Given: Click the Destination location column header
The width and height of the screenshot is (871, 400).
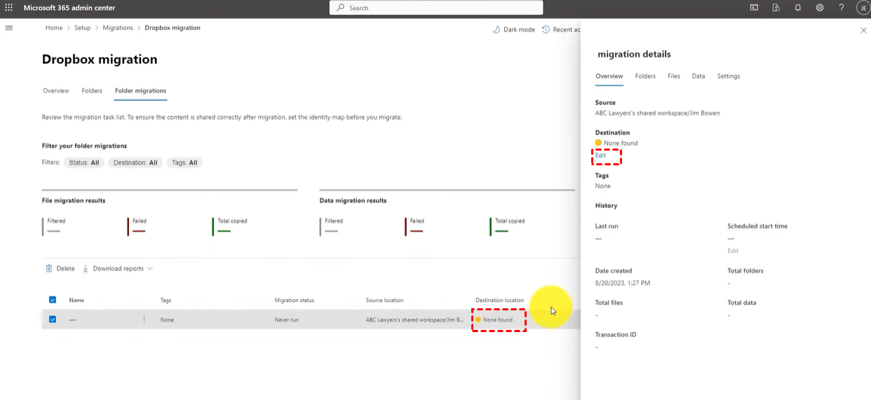Looking at the screenshot, I should click(499, 300).
